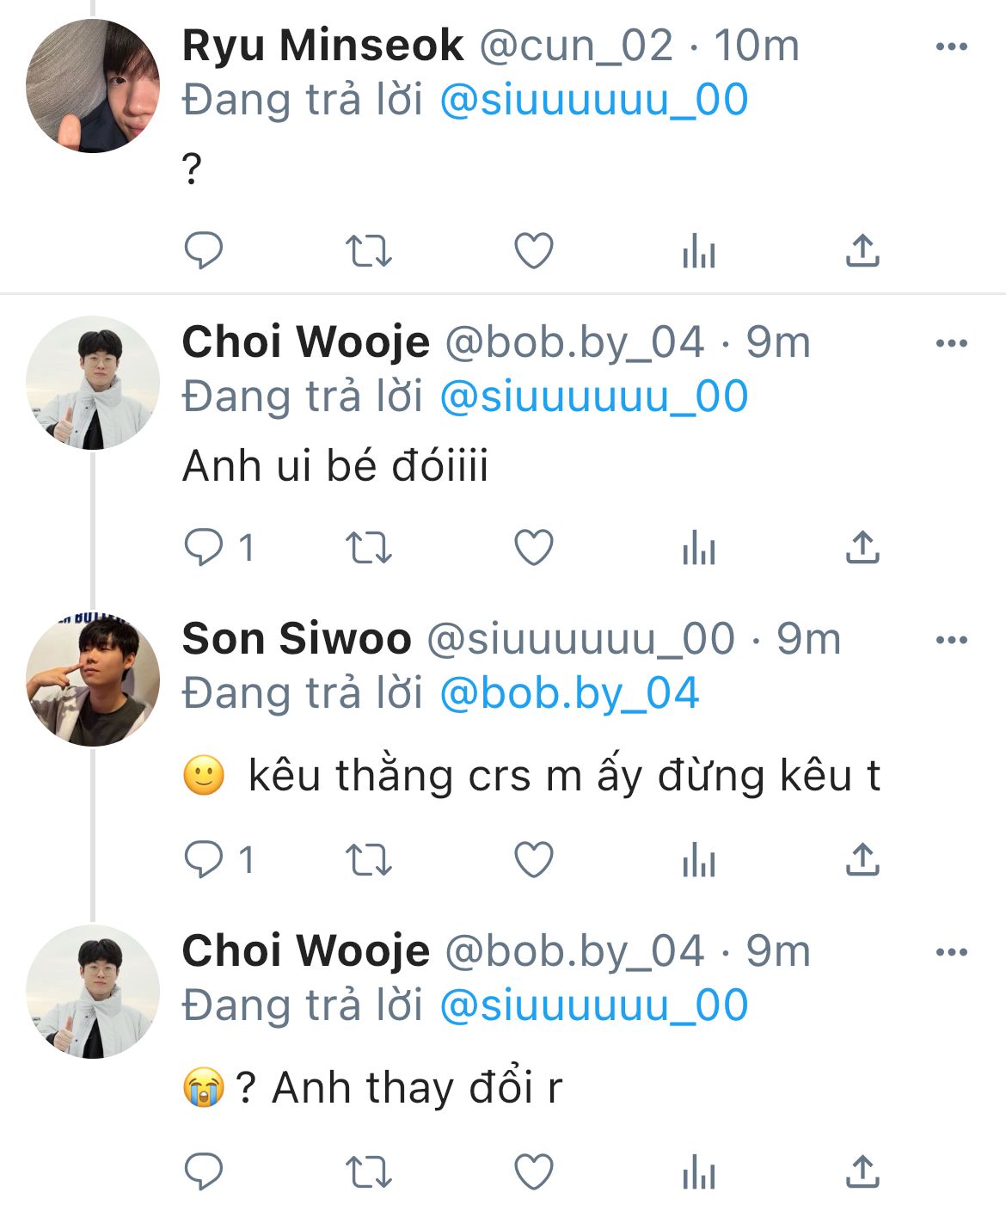Retweet the "Anh ui bé đóiiii" tweet
Viewport: 1006px width, 1211px height.
(368, 548)
